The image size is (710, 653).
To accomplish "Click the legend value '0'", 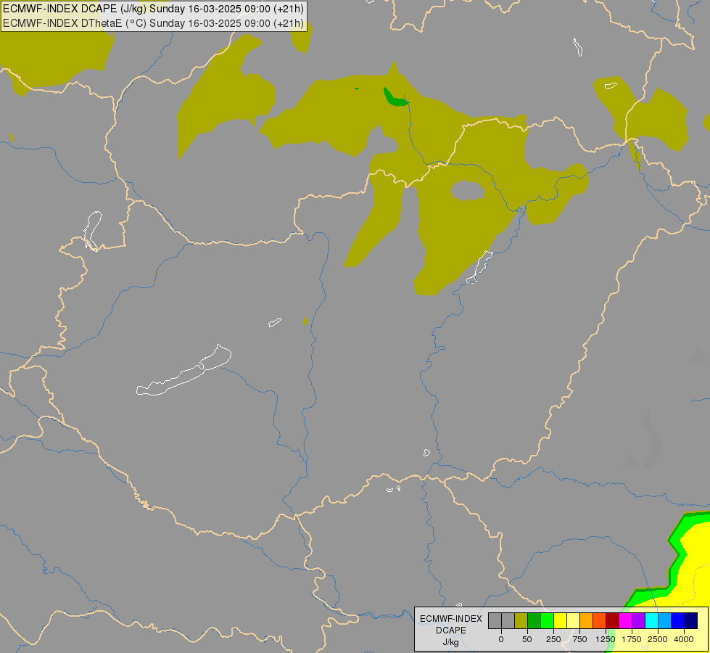I will [x=501, y=639].
